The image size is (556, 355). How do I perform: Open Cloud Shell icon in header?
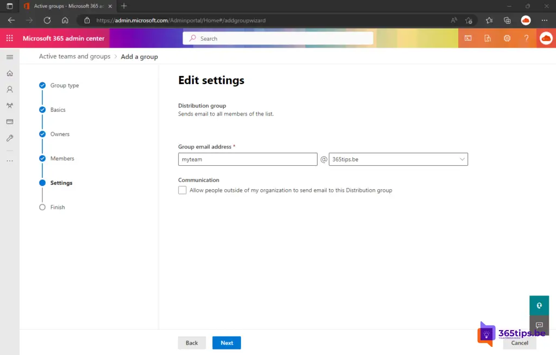[x=468, y=38]
